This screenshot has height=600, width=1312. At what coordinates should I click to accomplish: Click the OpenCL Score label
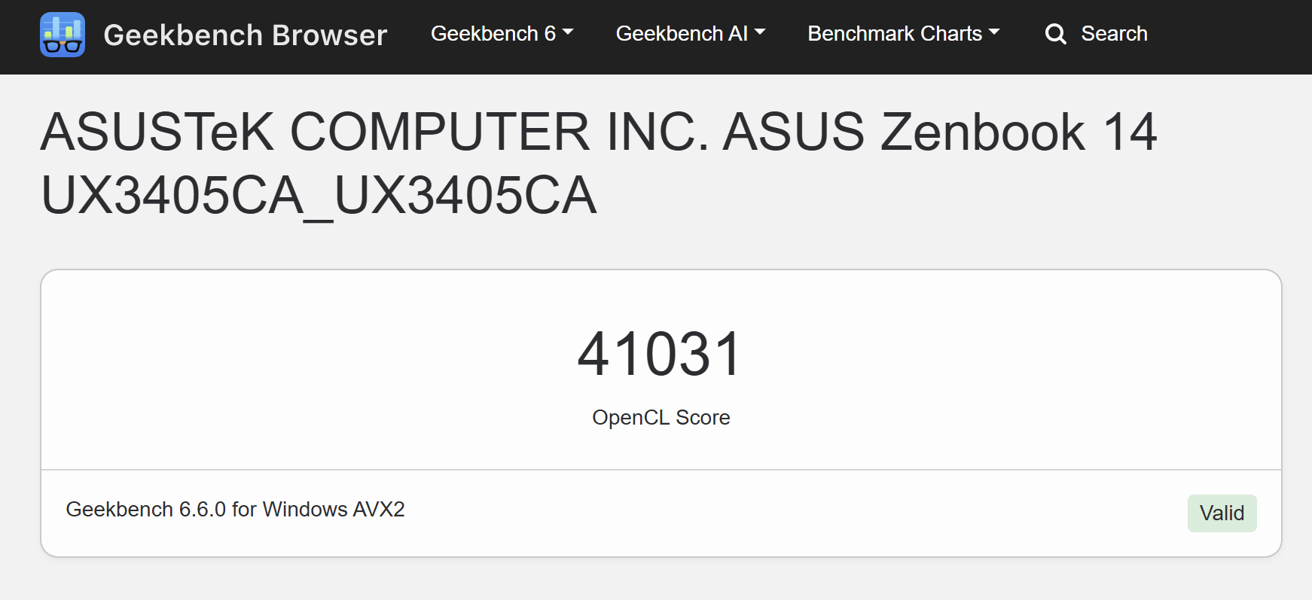661,418
